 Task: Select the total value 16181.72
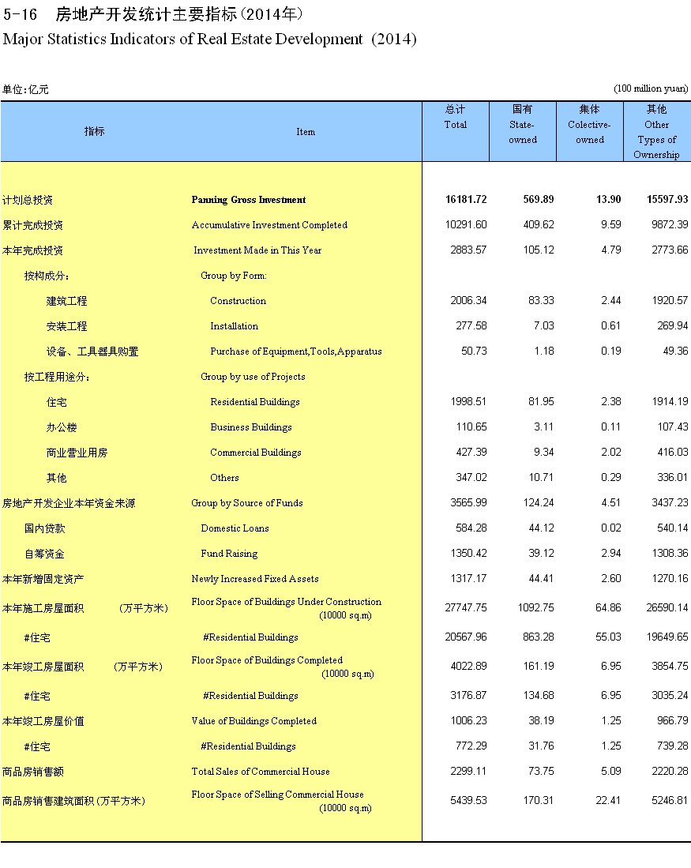click(466, 200)
